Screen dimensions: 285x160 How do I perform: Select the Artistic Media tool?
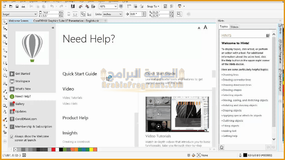point(5,56)
